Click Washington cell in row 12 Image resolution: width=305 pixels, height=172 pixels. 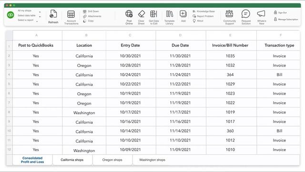coord(84,150)
